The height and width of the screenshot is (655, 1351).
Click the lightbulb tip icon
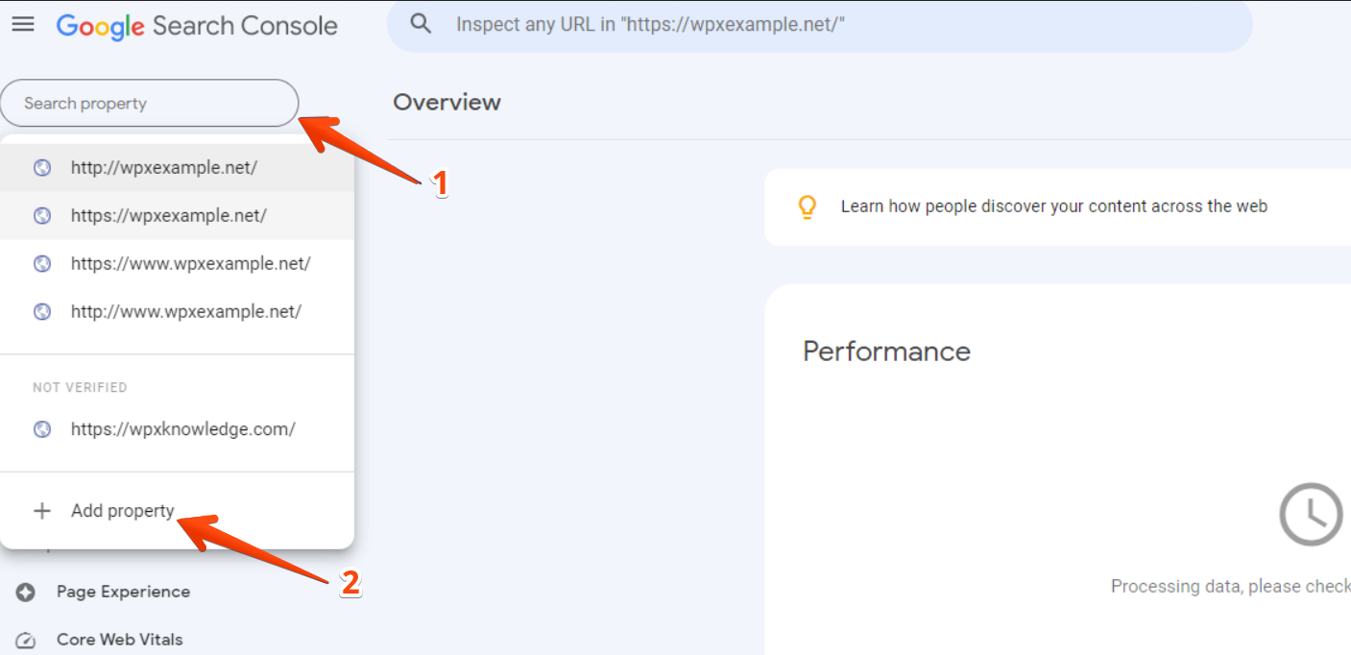click(808, 206)
